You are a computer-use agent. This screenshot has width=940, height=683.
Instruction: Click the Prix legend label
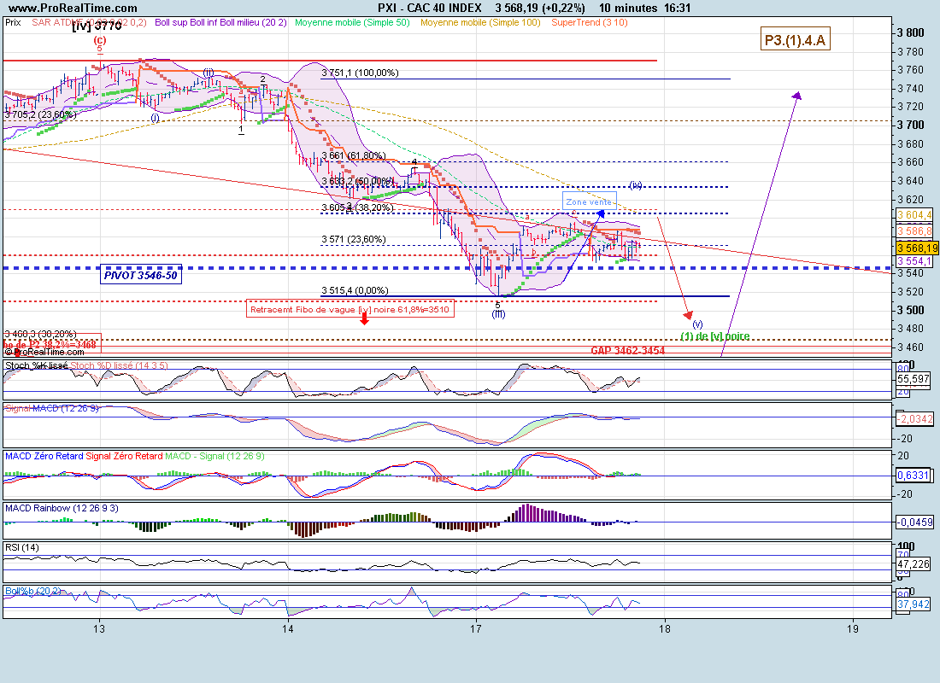pos(13,23)
